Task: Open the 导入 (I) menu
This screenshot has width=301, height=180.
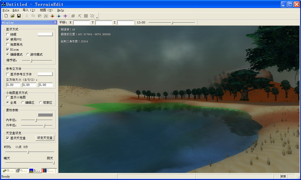Action: tap(29, 10)
